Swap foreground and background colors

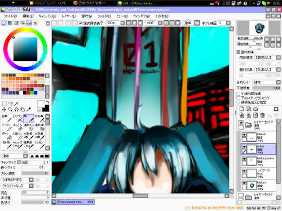tap(47, 102)
